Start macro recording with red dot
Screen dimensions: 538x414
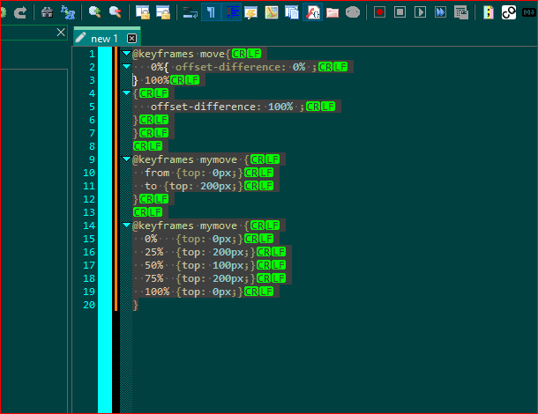point(379,12)
